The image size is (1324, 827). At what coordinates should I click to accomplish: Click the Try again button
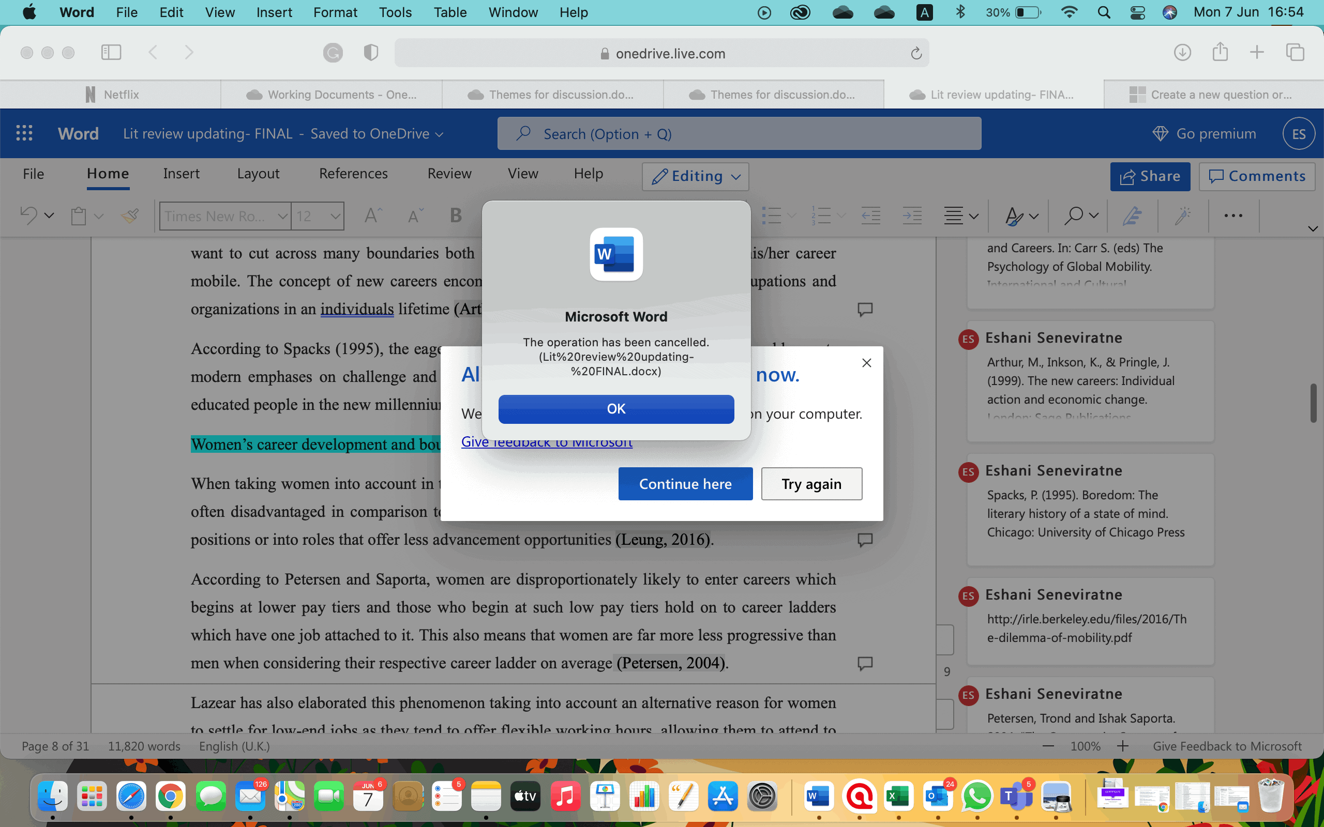(811, 483)
